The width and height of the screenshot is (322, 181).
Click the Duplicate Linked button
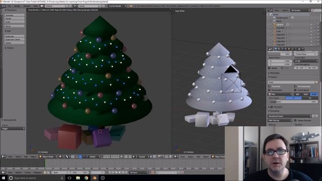pyautogui.click(x=15, y=39)
